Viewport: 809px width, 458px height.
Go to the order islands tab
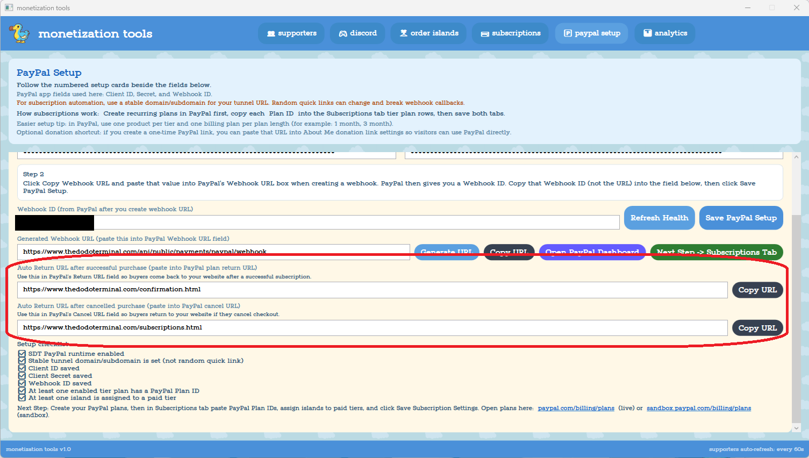(x=428, y=33)
